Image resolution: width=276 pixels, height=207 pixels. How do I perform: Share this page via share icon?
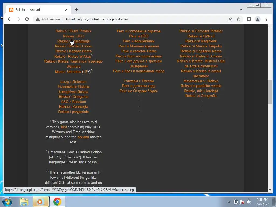point(230,19)
